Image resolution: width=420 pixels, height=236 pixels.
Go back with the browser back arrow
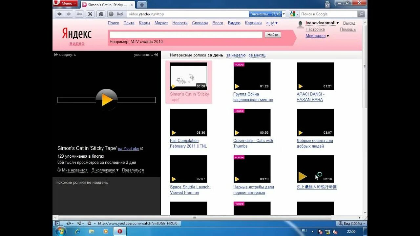pyautogui.click(x=59, y=14)
